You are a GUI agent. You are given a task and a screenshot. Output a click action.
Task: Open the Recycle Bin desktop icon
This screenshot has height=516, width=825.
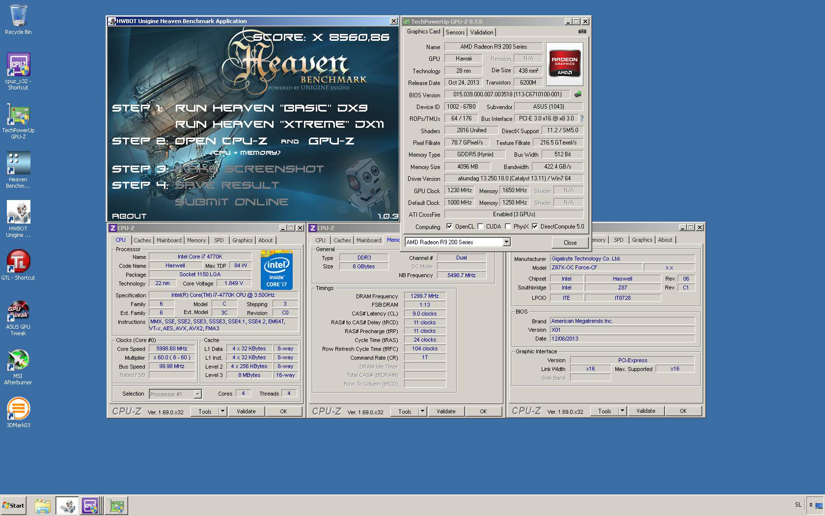click(18, 20)
